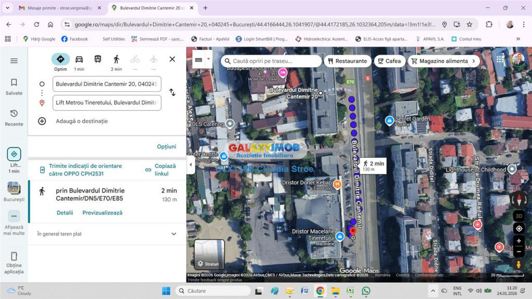
Task: Choose the walking travel mode
Action: (x=116, y=59)
